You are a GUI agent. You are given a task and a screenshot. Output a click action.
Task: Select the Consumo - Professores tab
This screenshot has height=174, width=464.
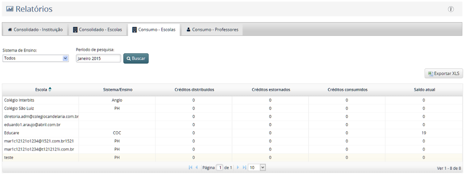(x=212, y=29)
